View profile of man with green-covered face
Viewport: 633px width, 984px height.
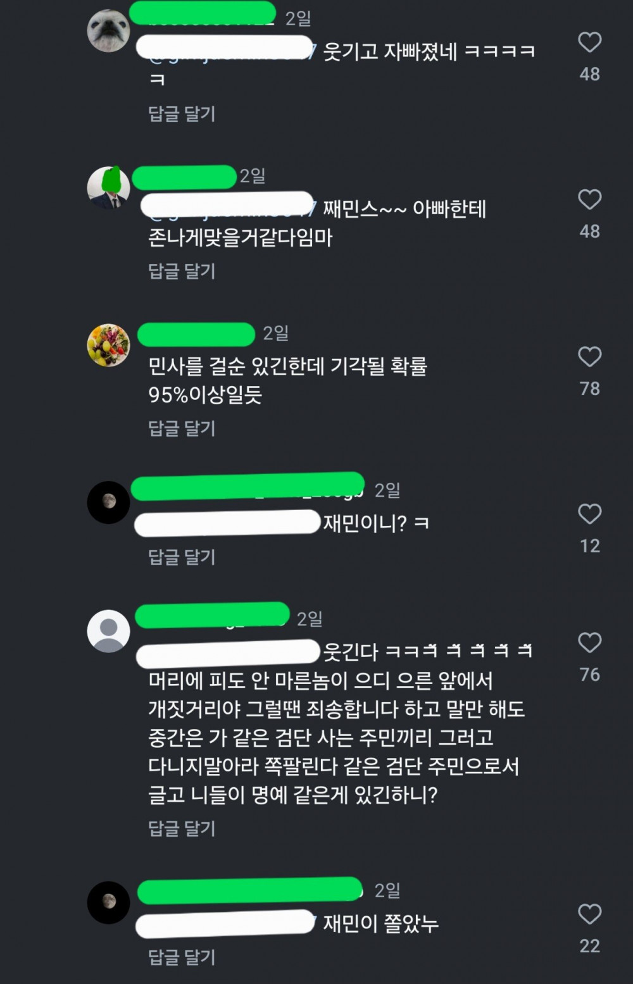tap(108, 188)
